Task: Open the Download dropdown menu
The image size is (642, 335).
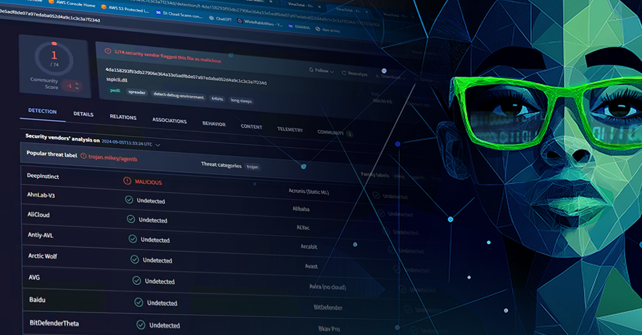Action: click(x=391, y=77)
